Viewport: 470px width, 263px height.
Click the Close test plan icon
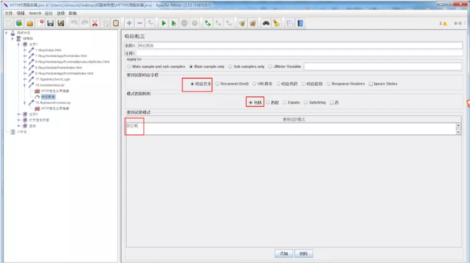[x=40, y=23]
